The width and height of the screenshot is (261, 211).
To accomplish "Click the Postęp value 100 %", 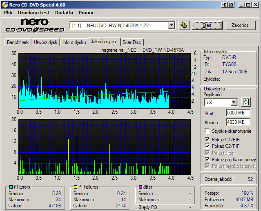I will pos(248,193).
